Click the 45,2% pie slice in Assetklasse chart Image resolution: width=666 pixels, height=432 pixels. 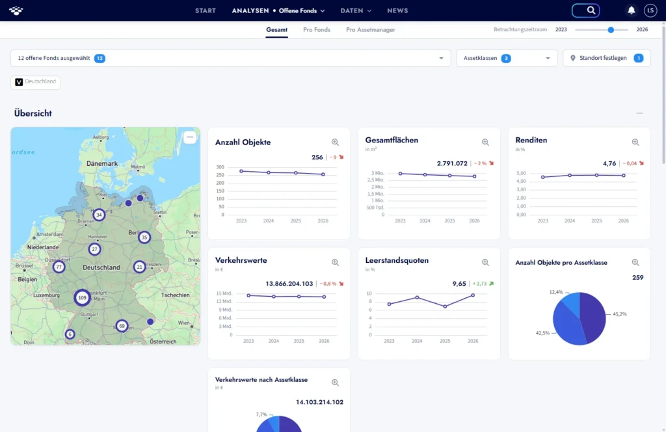(x=594, y=316)
